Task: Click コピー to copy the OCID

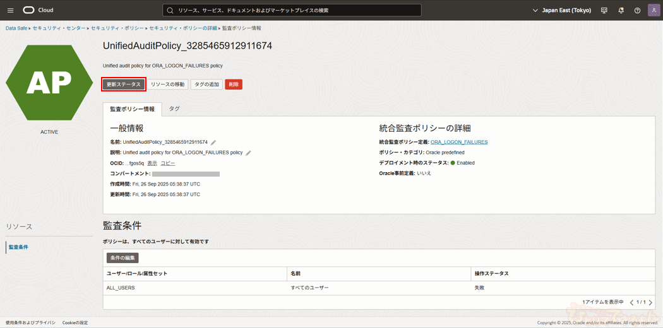Action: coord(167,163)
